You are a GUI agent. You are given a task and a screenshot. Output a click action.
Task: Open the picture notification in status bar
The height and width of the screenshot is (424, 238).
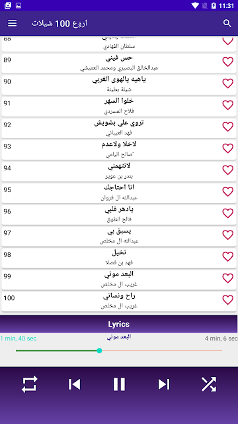click(19, 5)
